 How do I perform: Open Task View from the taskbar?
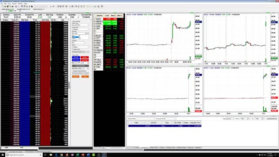[x=45, y=155]
